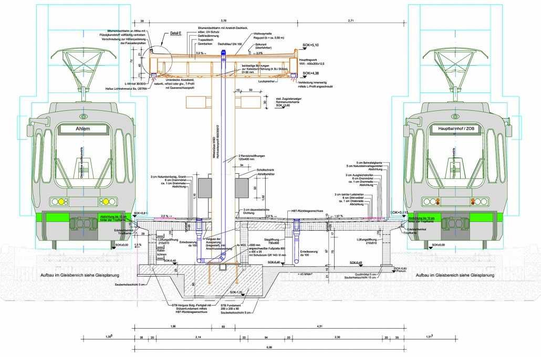Viewport: 541px width, 357px height.
Task: Click the 6,86 overall width dimension at bottom
Action: pyautogui.click(x=269, y=347)
